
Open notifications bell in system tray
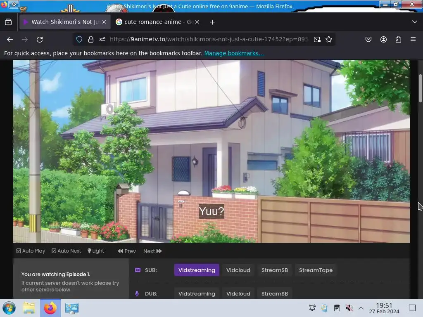click(x=312, y=308)
